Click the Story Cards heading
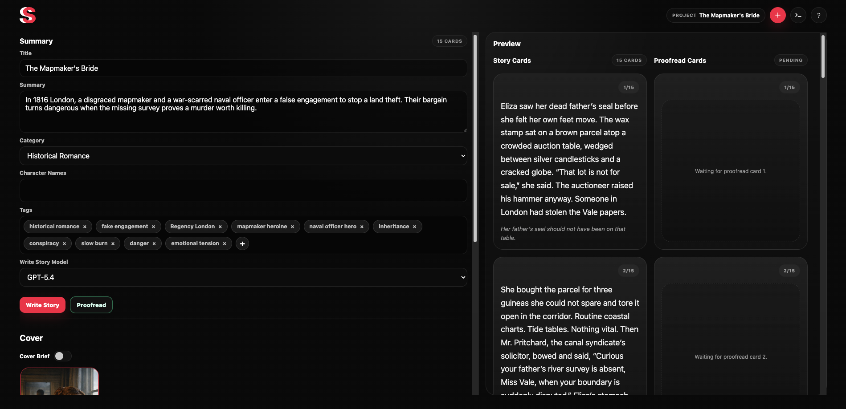The height and width of the screenshot is (409, 846). pos(512,61)
